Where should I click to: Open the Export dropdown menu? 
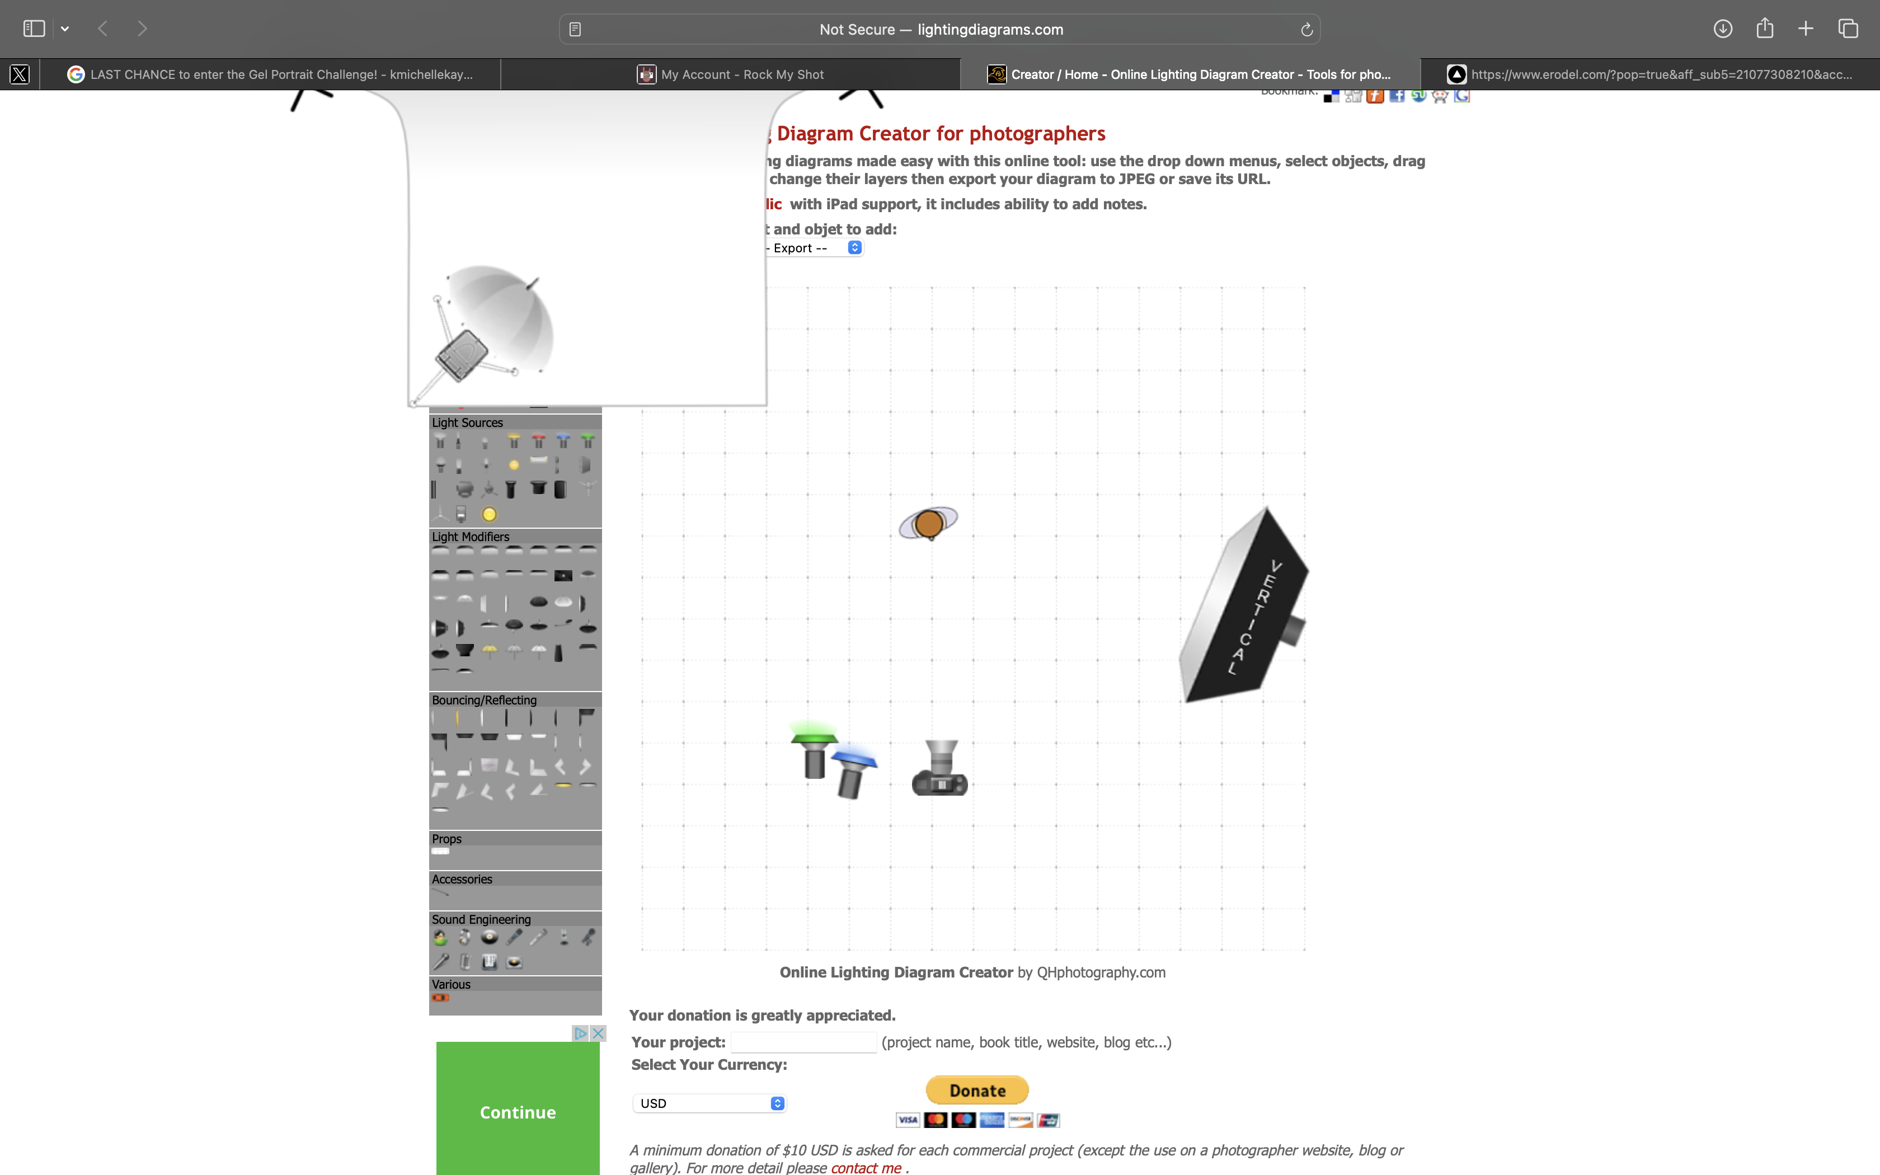812,248
